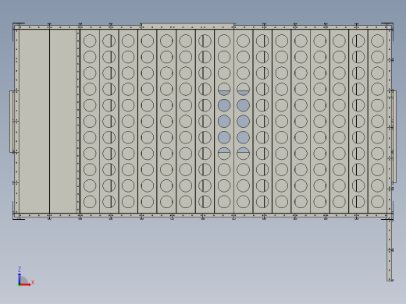This screenshot has height=304, width=406.
Task: Select the protruding bracket on the model's right side
Action: (394, 136)
